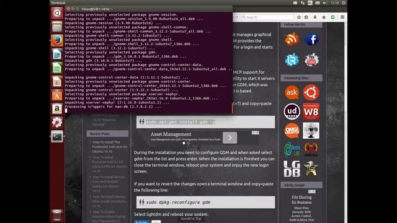
Task: Click the Firefox icon in the launcher
Action: (x=57, y=40)
